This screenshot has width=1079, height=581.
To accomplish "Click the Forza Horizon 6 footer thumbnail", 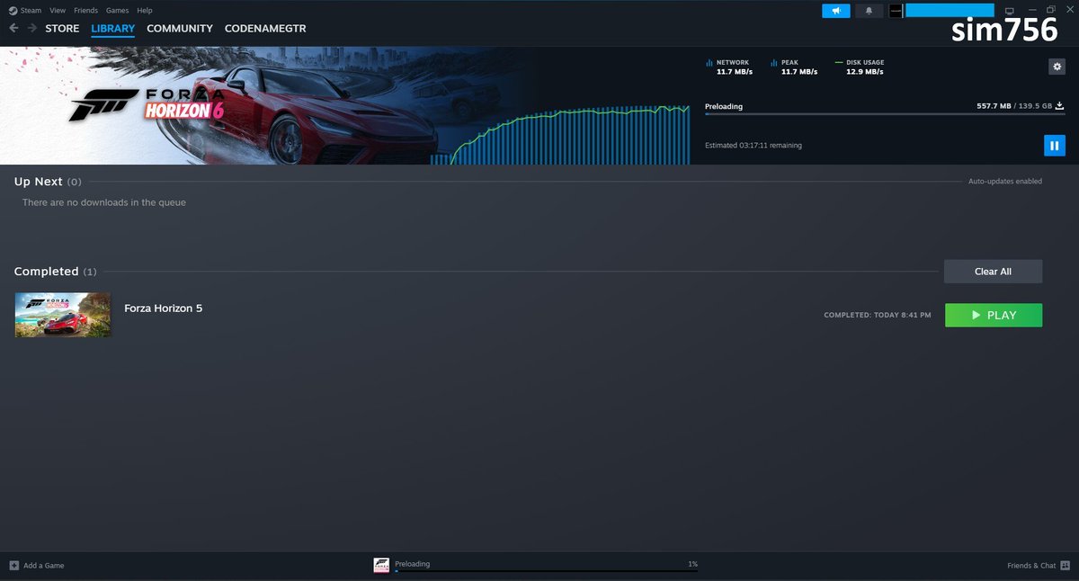I will click(x=381, y=565).
